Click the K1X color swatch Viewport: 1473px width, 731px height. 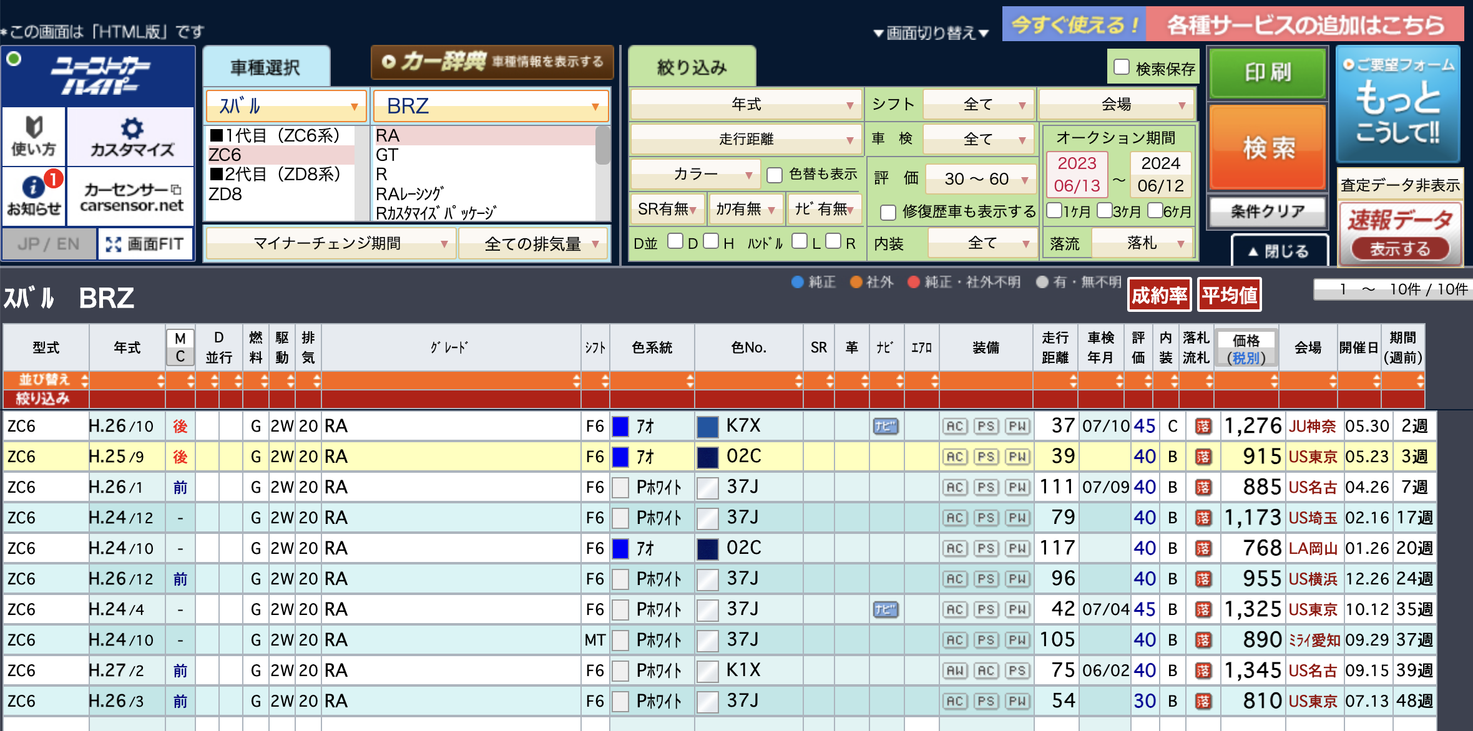pos(707,671)
